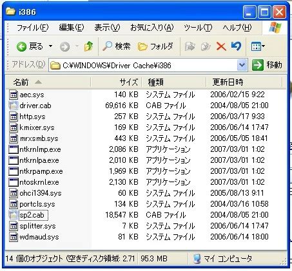The image size is (292, 271).
Task: Click the 95.3 MB status bar entry
Action: click(x=154, y=259)
